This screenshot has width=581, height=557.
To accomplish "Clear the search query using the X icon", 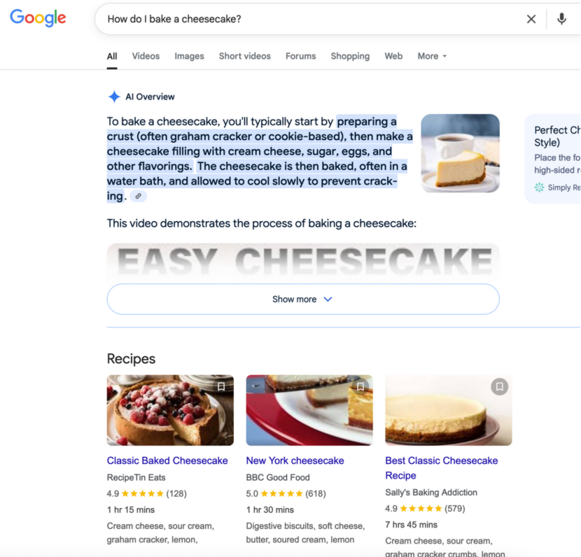I will [x=531, y=19].
